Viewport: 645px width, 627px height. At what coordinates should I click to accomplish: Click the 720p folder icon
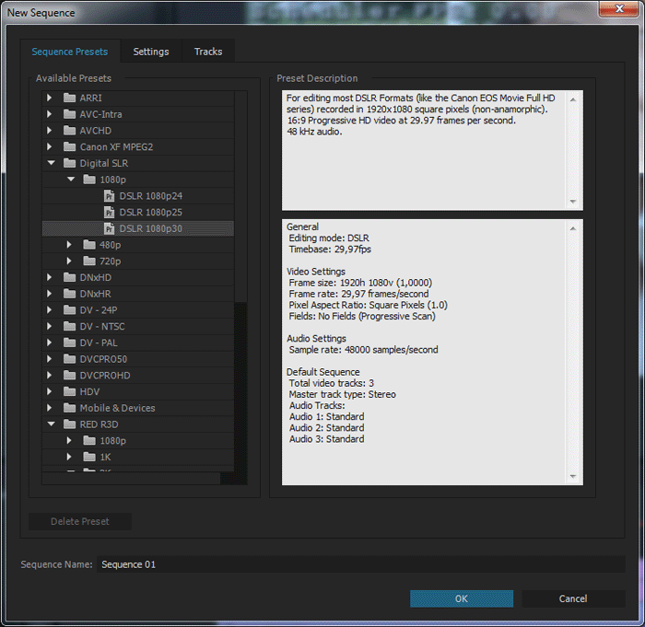click(89, 261)
